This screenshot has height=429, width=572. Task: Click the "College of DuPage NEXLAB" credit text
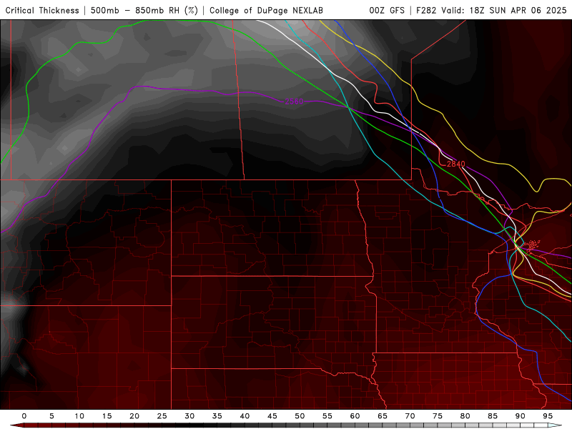pos(266,11)
